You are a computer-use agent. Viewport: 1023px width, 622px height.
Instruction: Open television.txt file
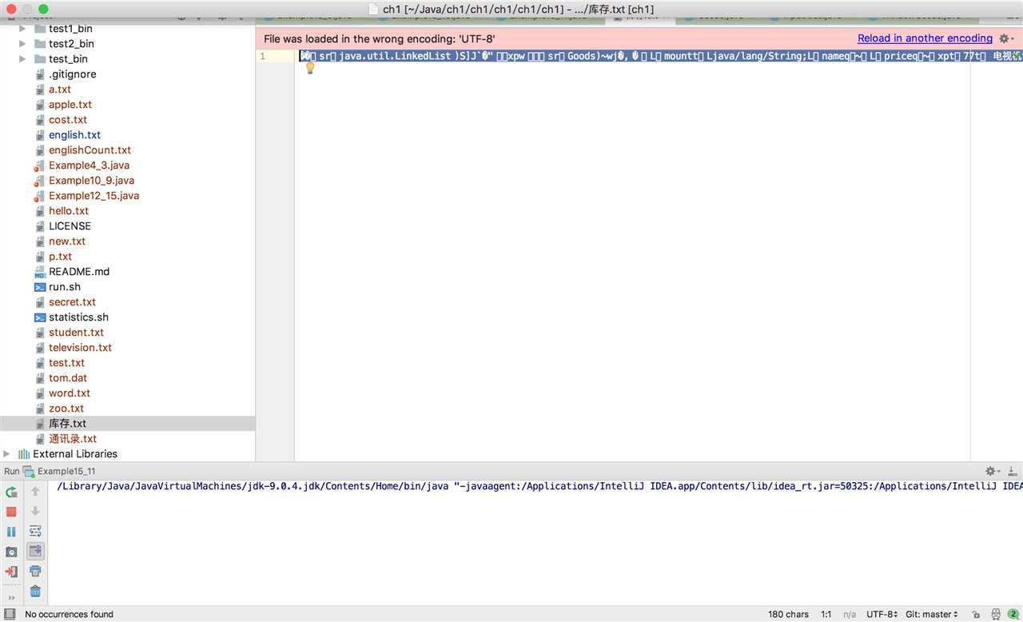pyautogui.click(x=80, y=348)
